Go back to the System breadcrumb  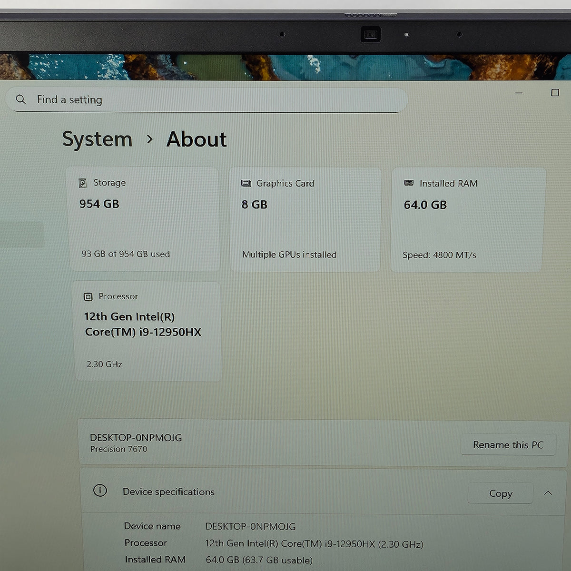97,139
